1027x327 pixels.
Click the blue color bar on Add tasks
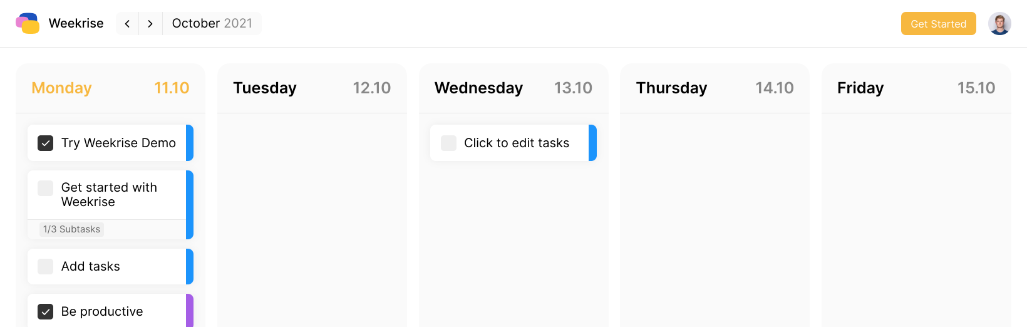[x=190, y=267]
